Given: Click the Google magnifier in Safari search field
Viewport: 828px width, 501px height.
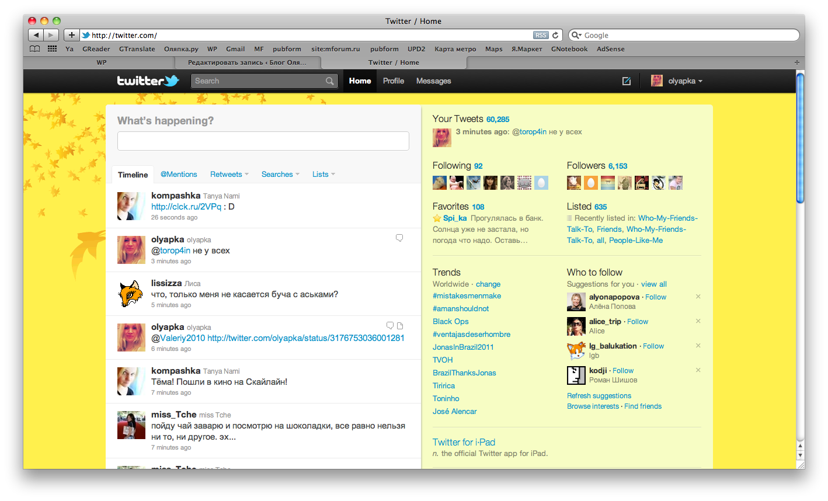Looking at the screenshot, I should [576, 35].
